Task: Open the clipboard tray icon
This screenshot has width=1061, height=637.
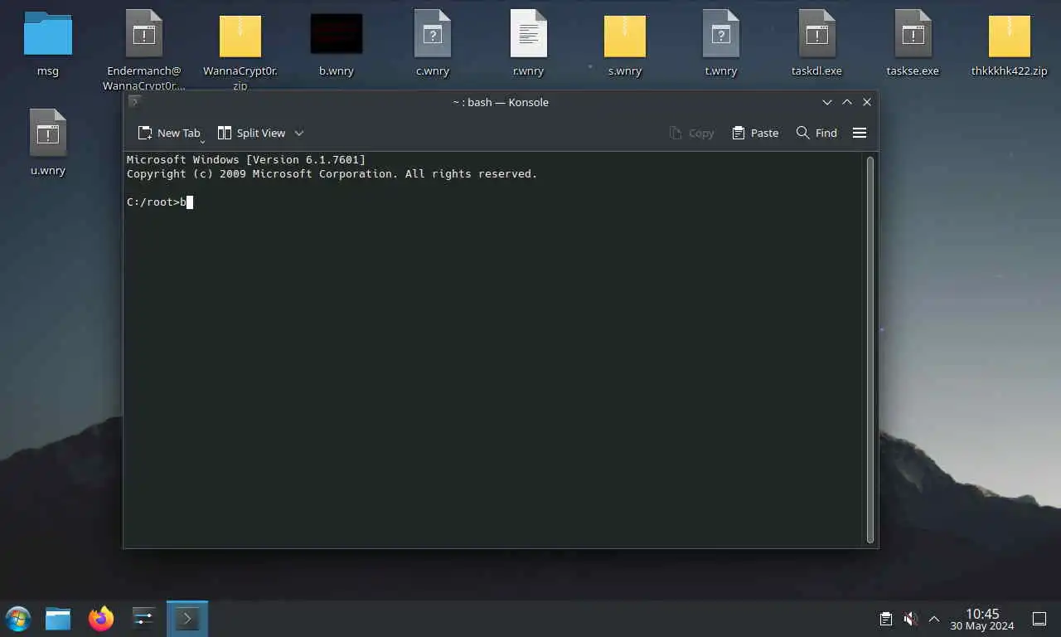Action: click(x=885, y=619)
